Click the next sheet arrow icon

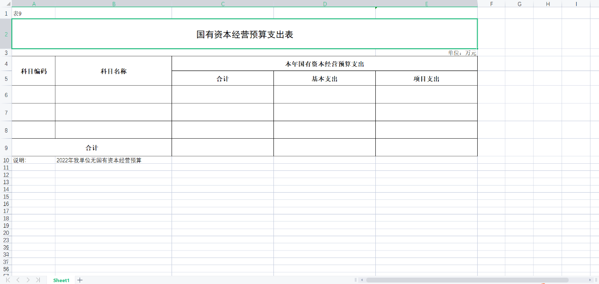click(x=27, y=280)
